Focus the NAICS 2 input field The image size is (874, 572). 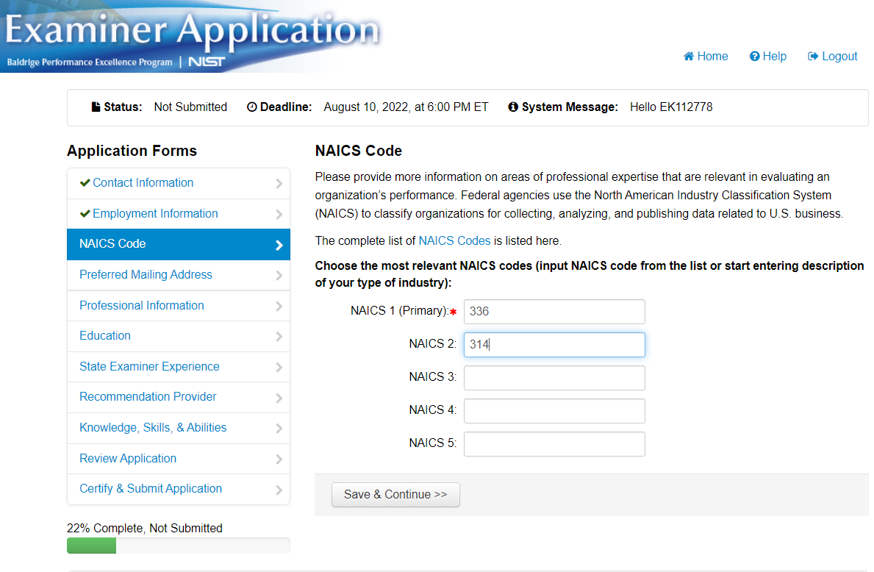coord(554,345)
